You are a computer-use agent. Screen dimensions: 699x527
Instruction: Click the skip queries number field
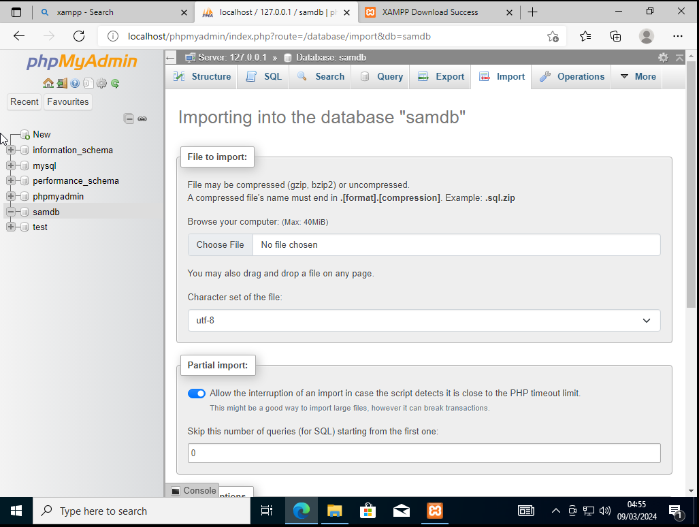pos(424,453)
